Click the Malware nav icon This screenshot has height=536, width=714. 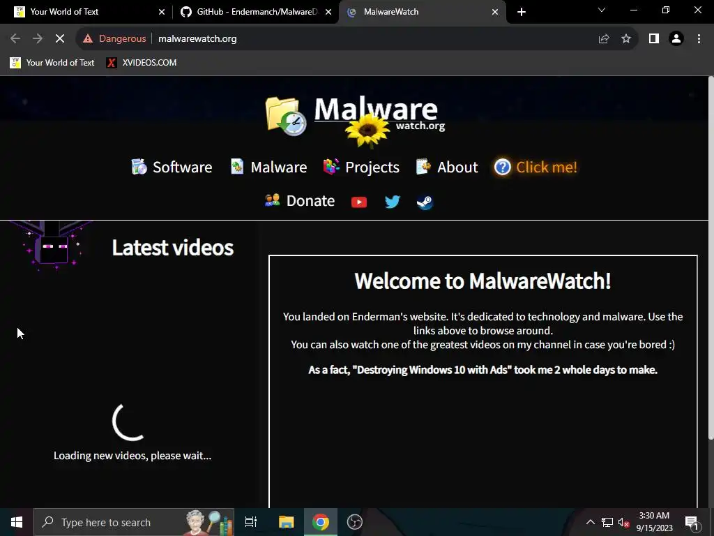(237, 167)
